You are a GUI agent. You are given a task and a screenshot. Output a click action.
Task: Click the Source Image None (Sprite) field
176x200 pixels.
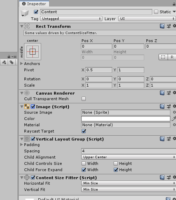pos(126,112)
